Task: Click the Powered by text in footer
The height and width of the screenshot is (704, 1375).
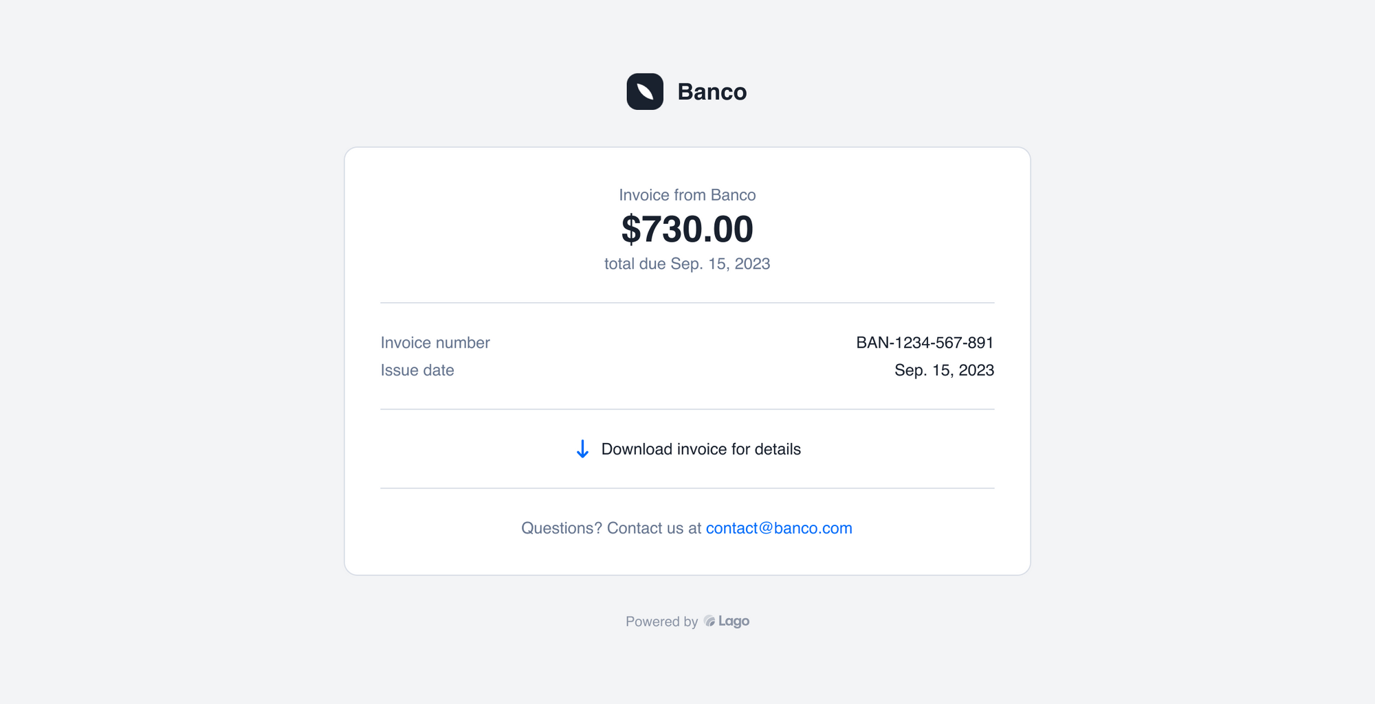Action: coord(661,622)
